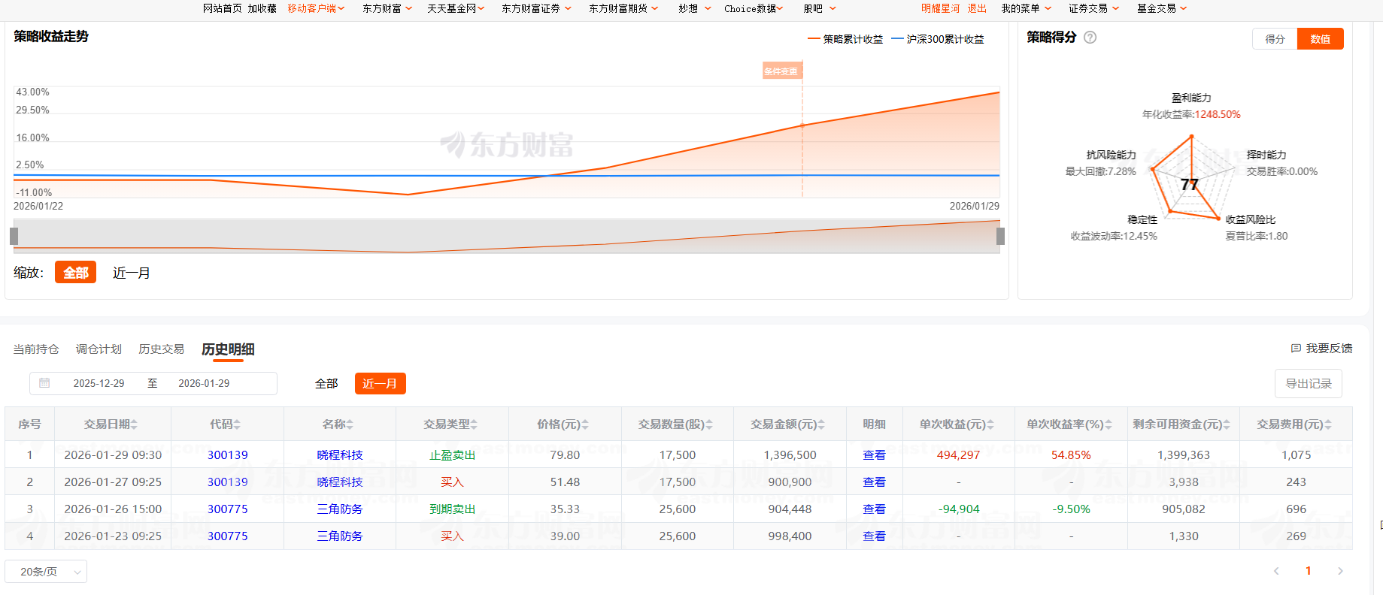Open the 20条/页 page size selector
Screen dimensions: 1383x595
46,572
